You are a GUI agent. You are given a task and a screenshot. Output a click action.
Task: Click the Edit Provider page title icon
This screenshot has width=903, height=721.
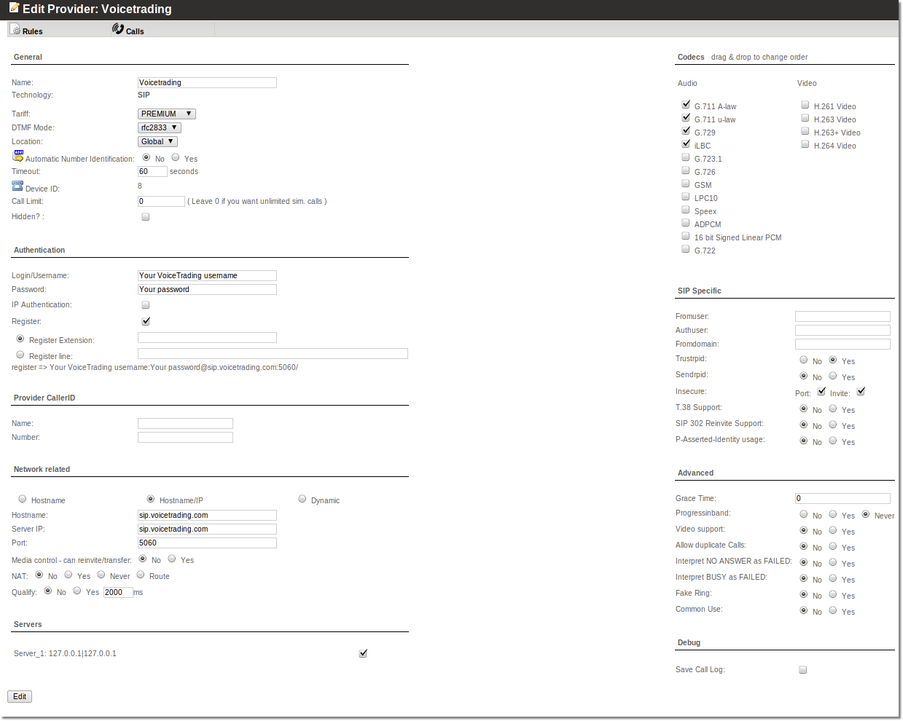tap(14, 9)
